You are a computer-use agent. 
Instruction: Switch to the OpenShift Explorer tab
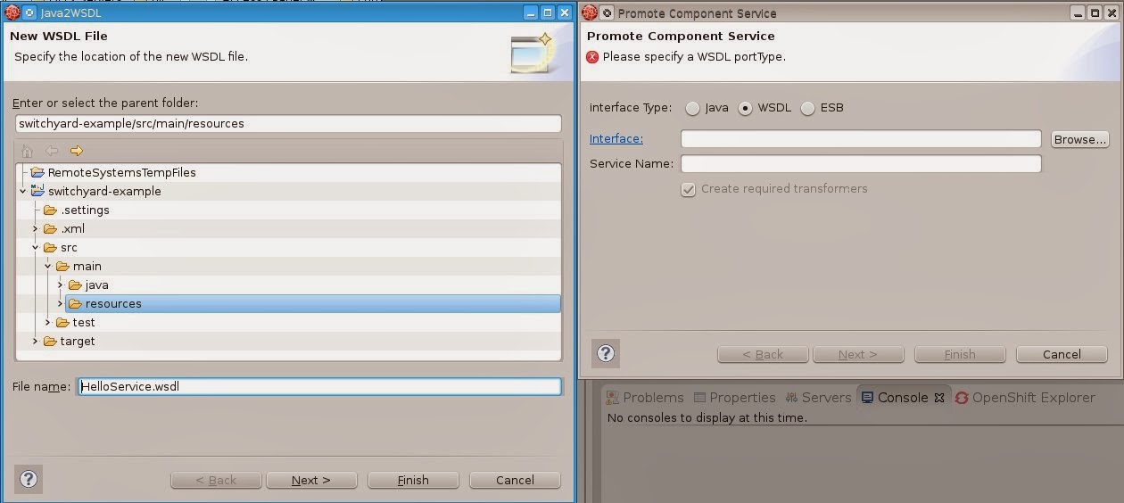[1025, 398]
